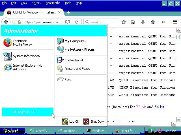Show site information via the info icon
181x135 pixels.
click(14, 22)
